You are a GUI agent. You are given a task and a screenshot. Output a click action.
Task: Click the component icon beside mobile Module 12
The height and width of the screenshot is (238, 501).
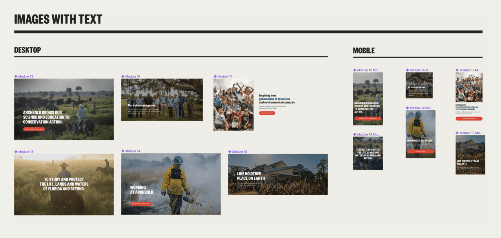click(355, 70)
